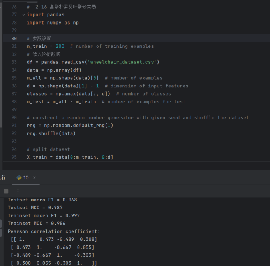The height and width of the screenshot is (266, 270).
Task: Place cursor on line number 80 in the gutter
Action: (14, 38)
